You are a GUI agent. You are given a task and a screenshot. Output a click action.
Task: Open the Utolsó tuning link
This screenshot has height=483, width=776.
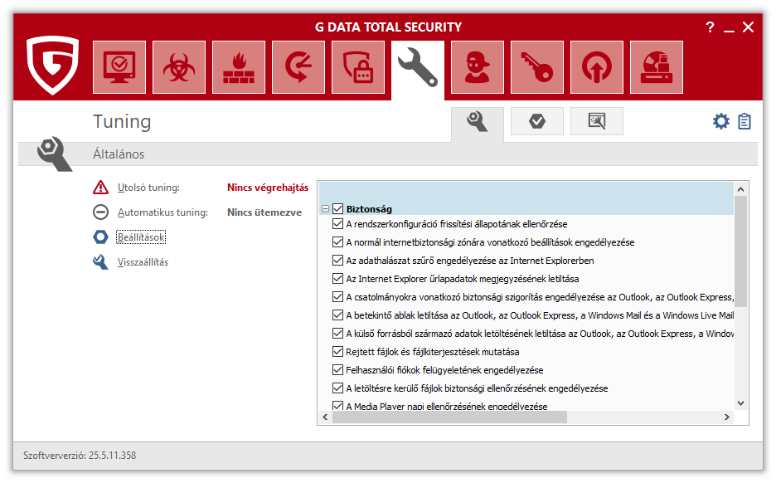click(148, 188)
